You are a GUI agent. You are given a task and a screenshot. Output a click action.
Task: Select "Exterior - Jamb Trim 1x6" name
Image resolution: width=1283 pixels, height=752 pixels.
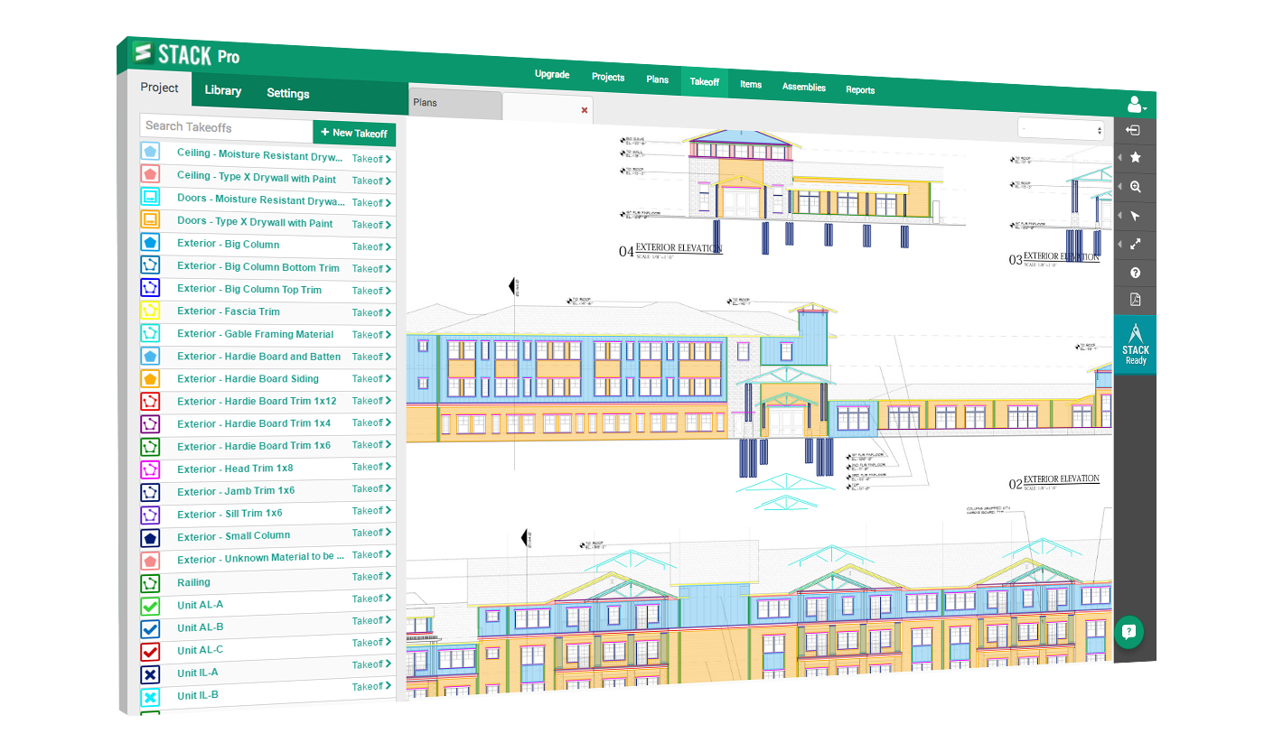click(236, 491)
